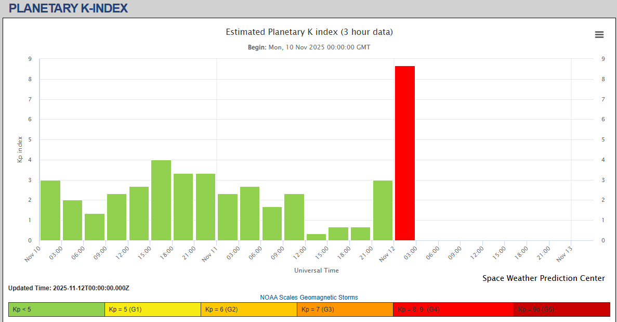Screen dimensions: 617x322
Task: Click the Nov 10 03:00 bar at Kp 2
Action: click(72, 220)
